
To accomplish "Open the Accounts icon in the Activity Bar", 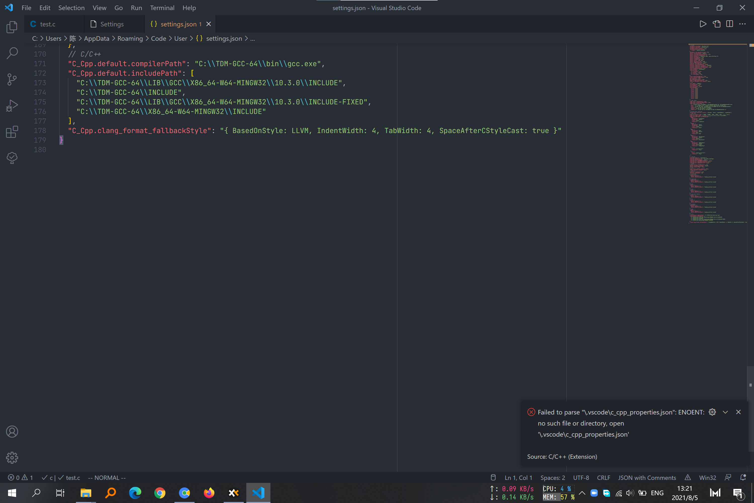I will point(12,432).
